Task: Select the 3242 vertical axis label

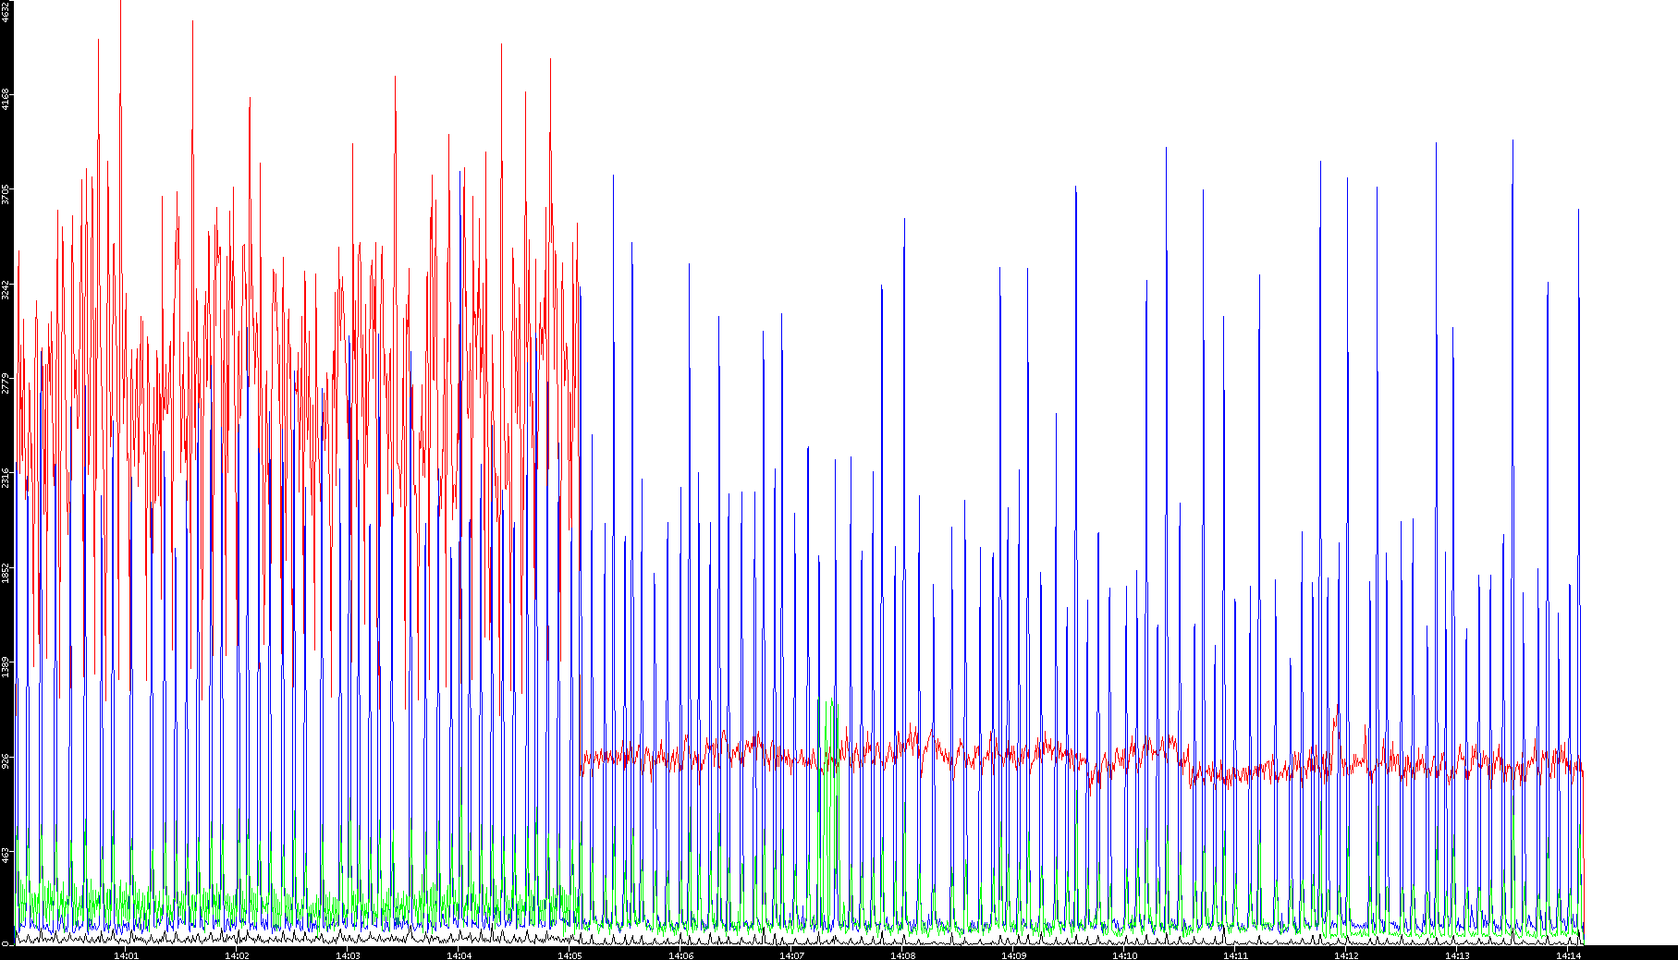Action: click(x=6, y=289)
